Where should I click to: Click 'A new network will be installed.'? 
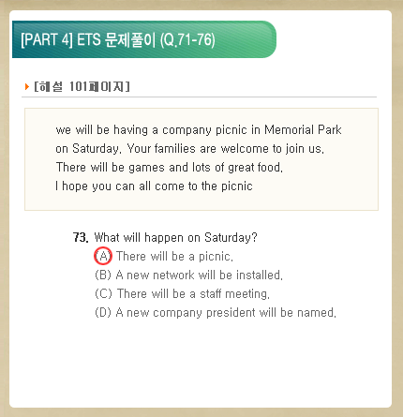[200, 276]
